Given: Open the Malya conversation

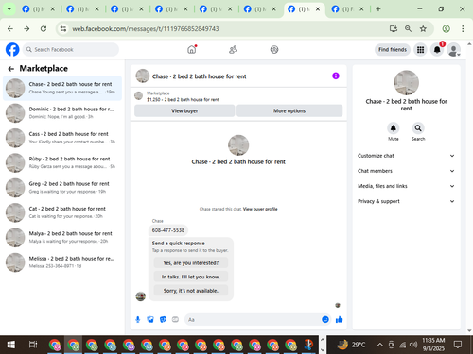Looking at the screenshot, I should coord(62,237).
